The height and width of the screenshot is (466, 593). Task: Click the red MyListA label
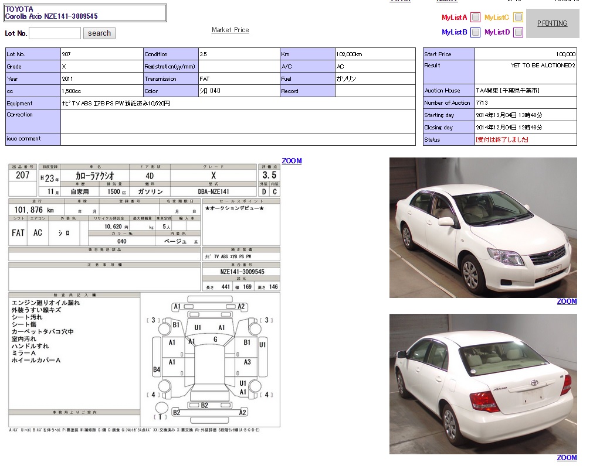(x=454, y=18)
